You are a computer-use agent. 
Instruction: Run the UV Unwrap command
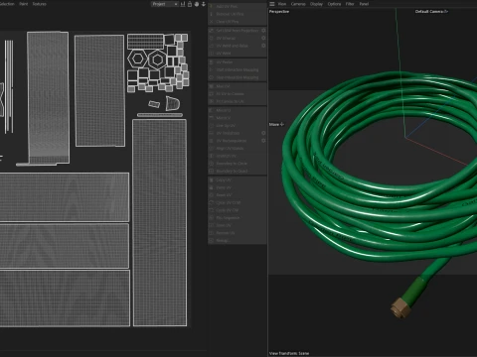click(235, 38)
